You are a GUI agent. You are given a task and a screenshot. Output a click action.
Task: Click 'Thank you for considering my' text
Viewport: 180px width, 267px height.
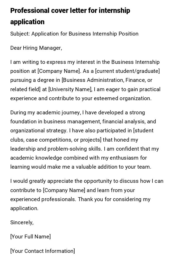pos(114,200)
